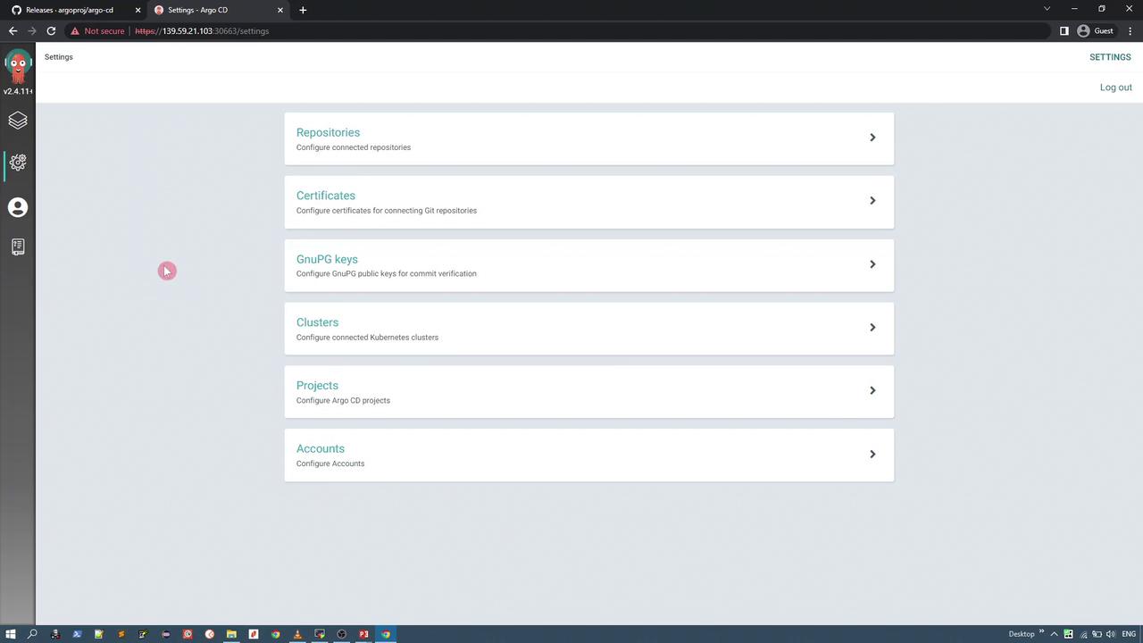Click the Argo CD octopus logo
Viewport: 1143px width, 643px height.
tap(18, 65)
